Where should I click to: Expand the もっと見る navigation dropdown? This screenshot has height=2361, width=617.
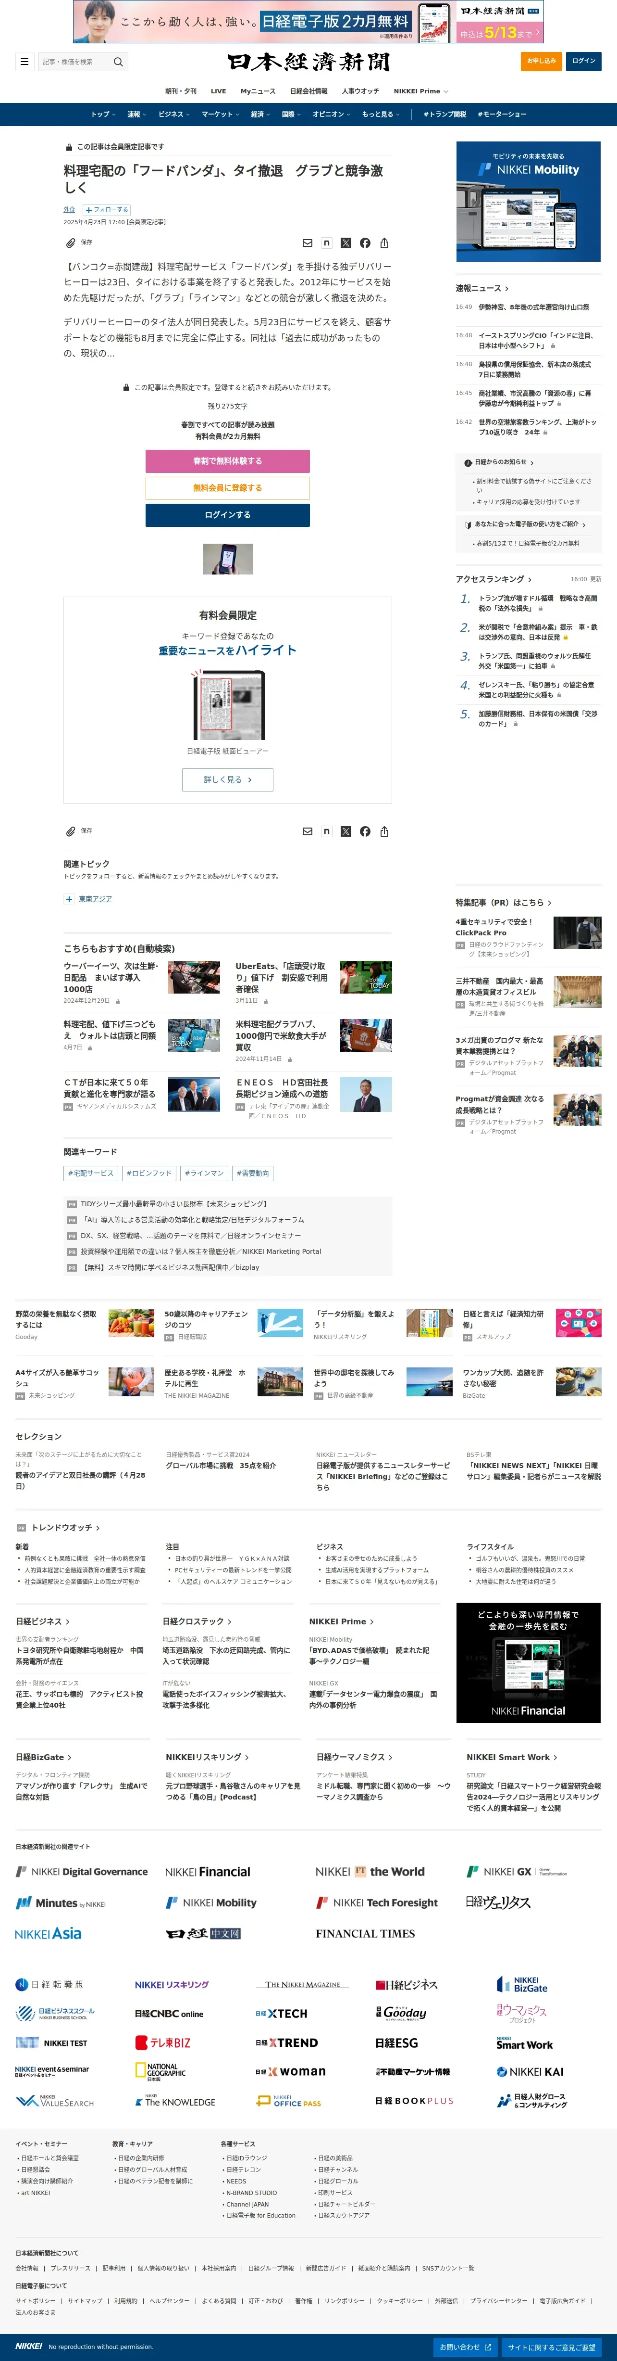pos(381,115)
